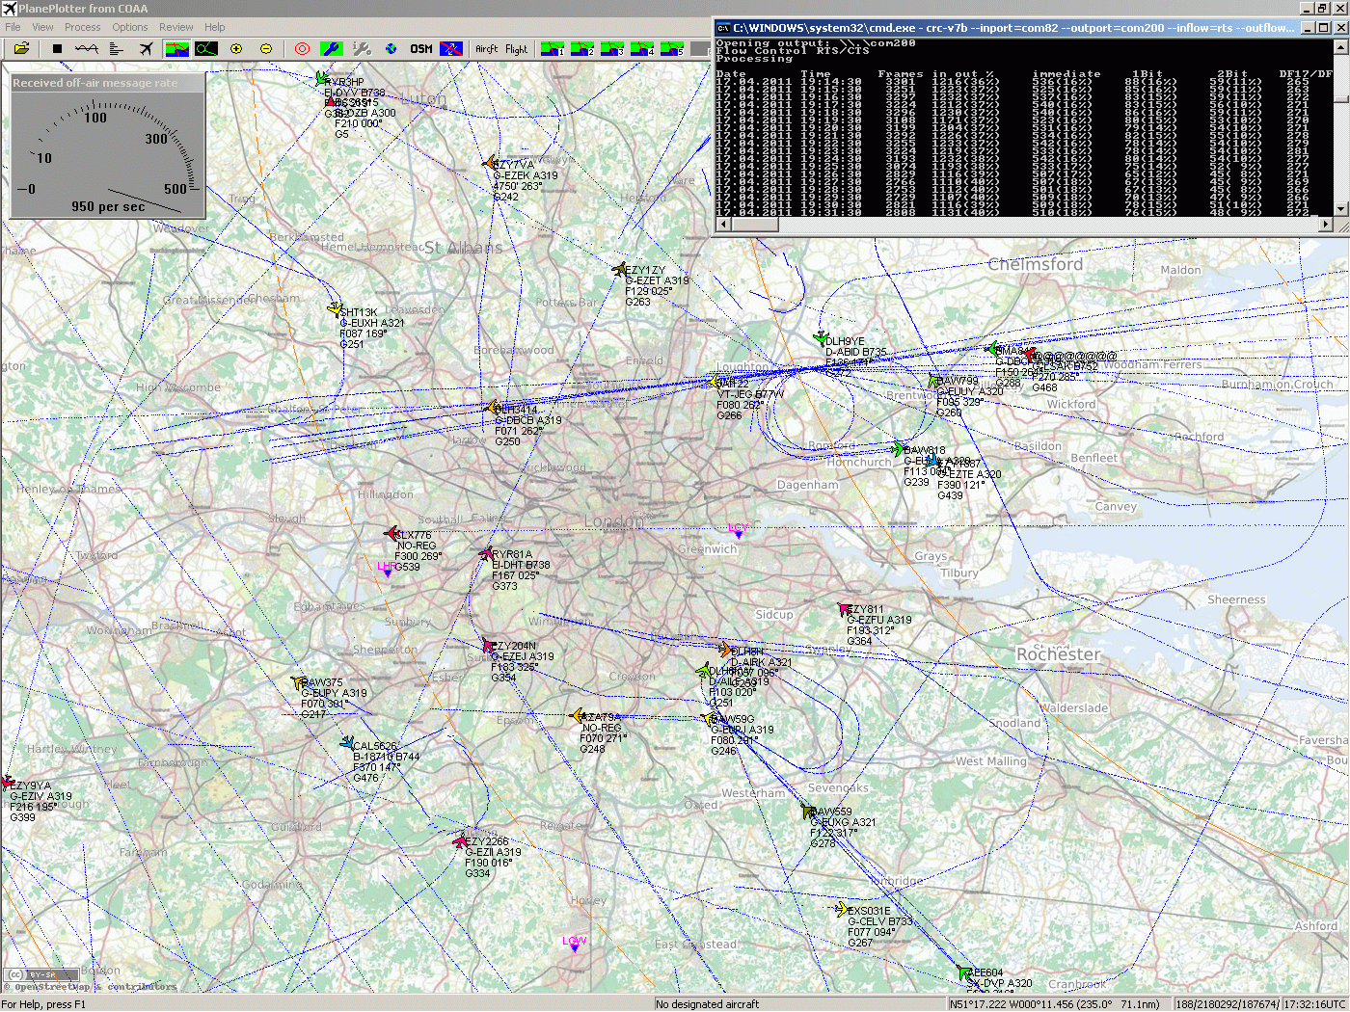This screenshot has width=1350, height=1012.
Task: Select aircraft EZY7VA G-EZEK A319
Action: 490,163
